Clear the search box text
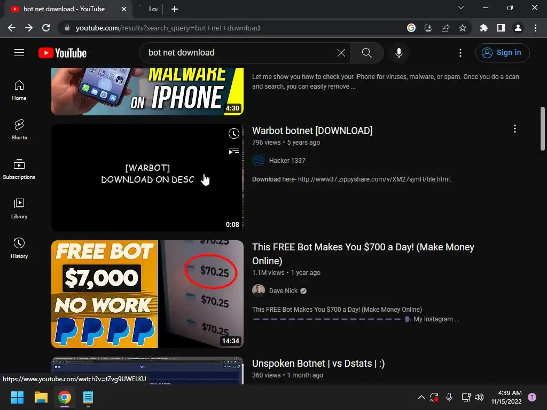This screenshot has height=410, width=547. tap(341, 53)
